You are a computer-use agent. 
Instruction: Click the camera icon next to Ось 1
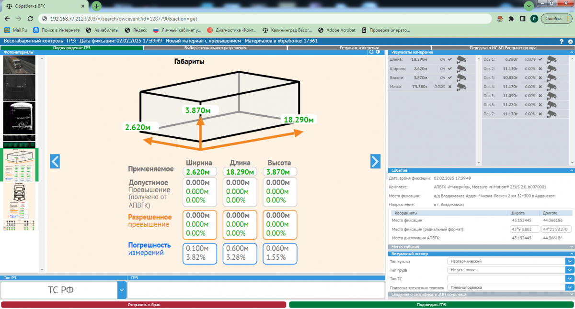552,60
